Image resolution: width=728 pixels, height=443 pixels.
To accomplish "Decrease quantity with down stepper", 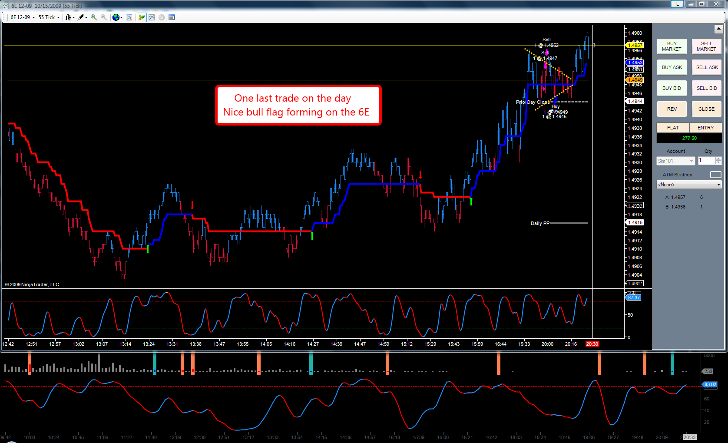I will click(718, 163).
